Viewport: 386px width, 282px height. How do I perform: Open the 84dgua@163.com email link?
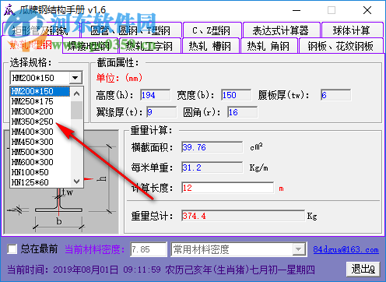pyautogui.click(x=346, y=249)
